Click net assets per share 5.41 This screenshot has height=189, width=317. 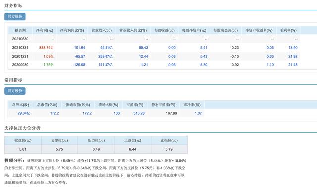(204, 48)
